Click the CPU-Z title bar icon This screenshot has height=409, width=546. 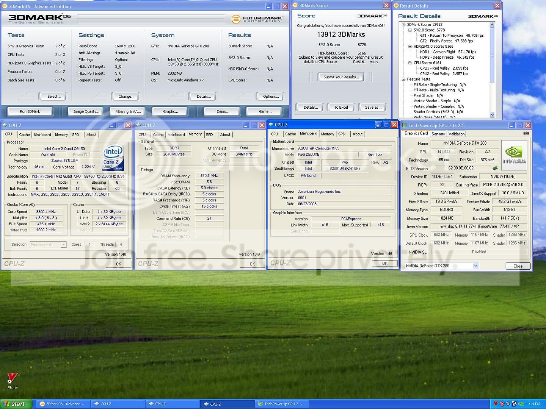[4, 125]
